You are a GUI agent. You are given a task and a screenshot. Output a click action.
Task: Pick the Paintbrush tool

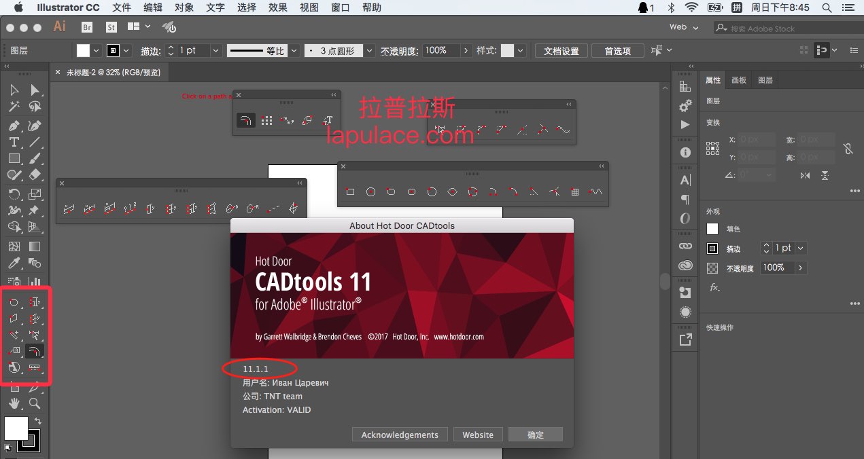pos(35,158)
